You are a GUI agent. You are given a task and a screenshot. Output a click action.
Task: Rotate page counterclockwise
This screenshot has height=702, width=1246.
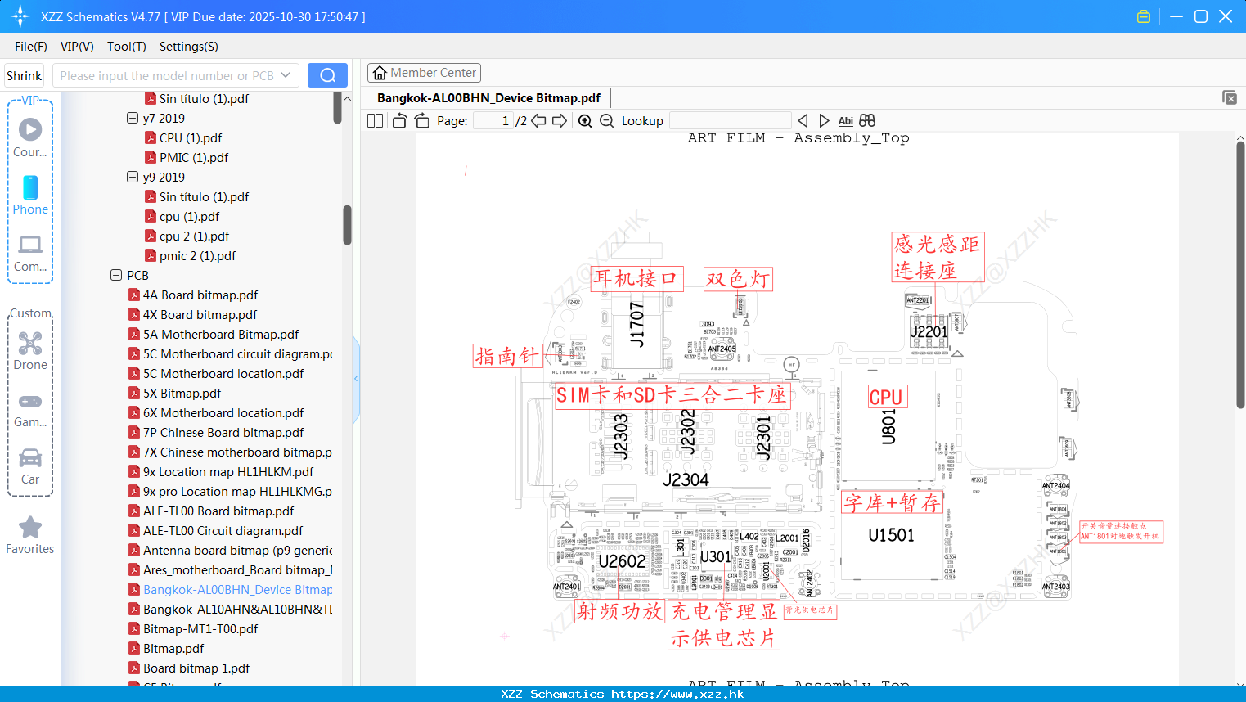(400, 121)
